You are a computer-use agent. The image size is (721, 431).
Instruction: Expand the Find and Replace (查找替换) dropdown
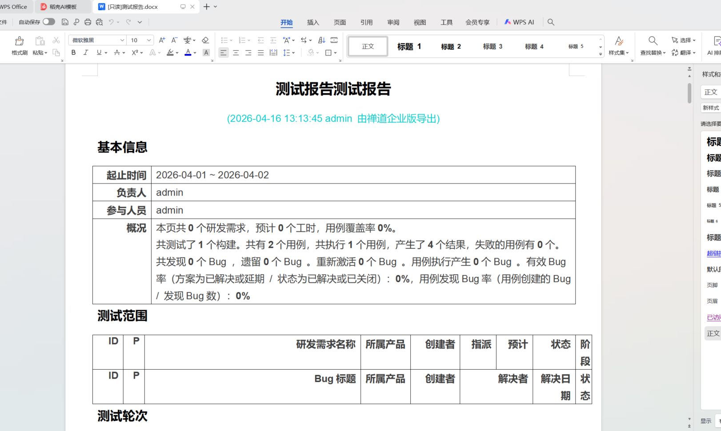(664, 53)
